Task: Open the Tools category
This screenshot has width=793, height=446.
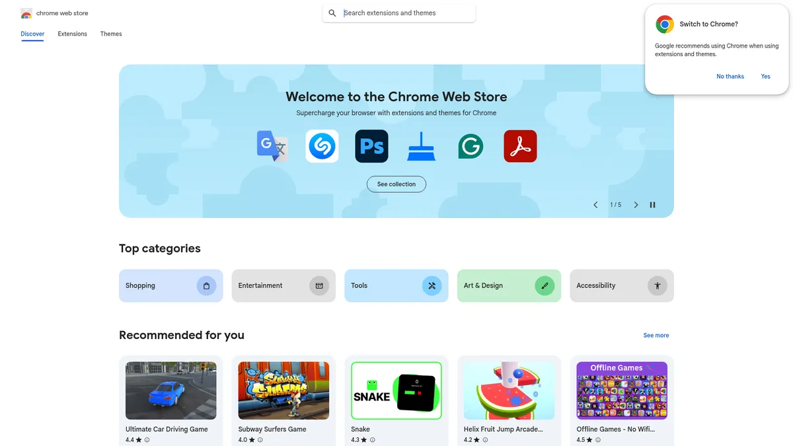Action: [397, 285]
